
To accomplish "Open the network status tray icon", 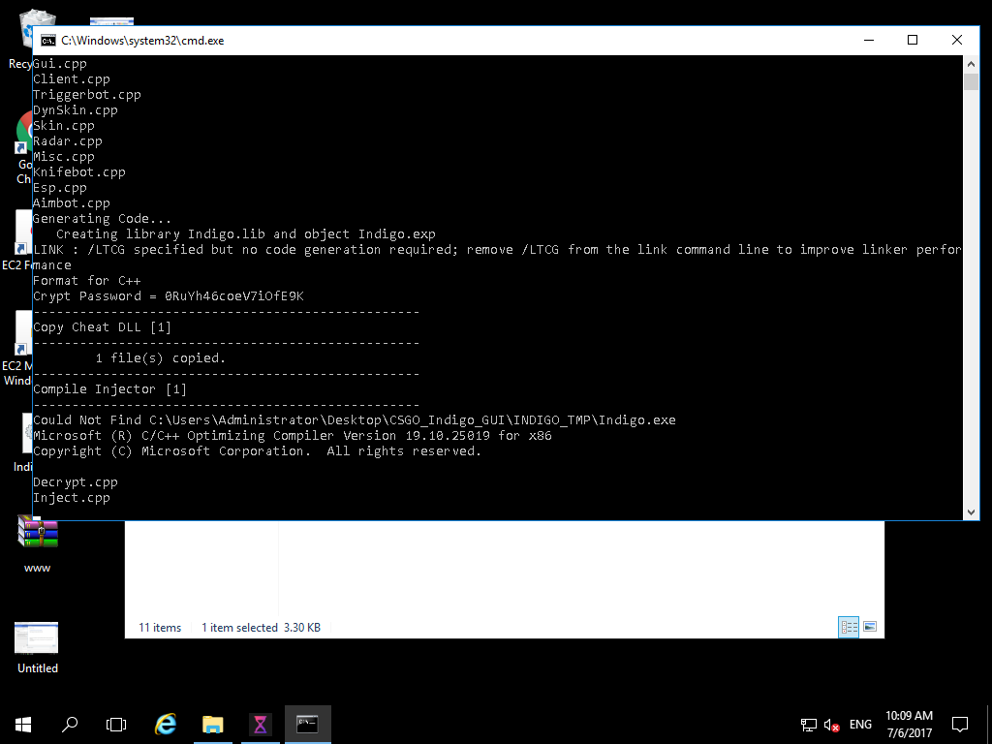I will click(x=809, y=725).
